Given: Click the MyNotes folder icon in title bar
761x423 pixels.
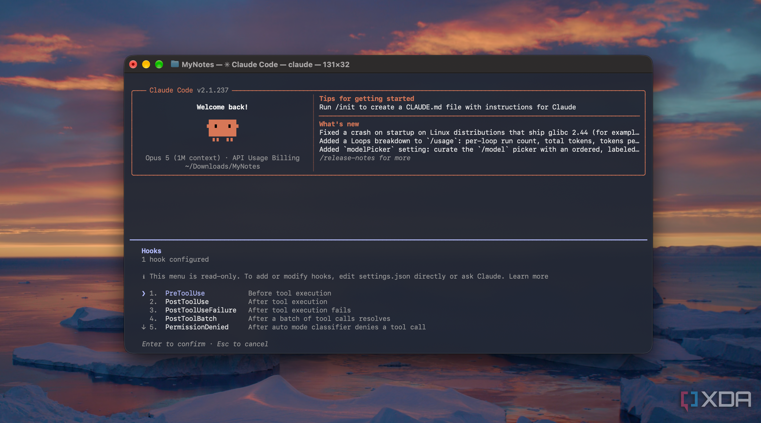Looking at the screenshot, I should (175, 64).
